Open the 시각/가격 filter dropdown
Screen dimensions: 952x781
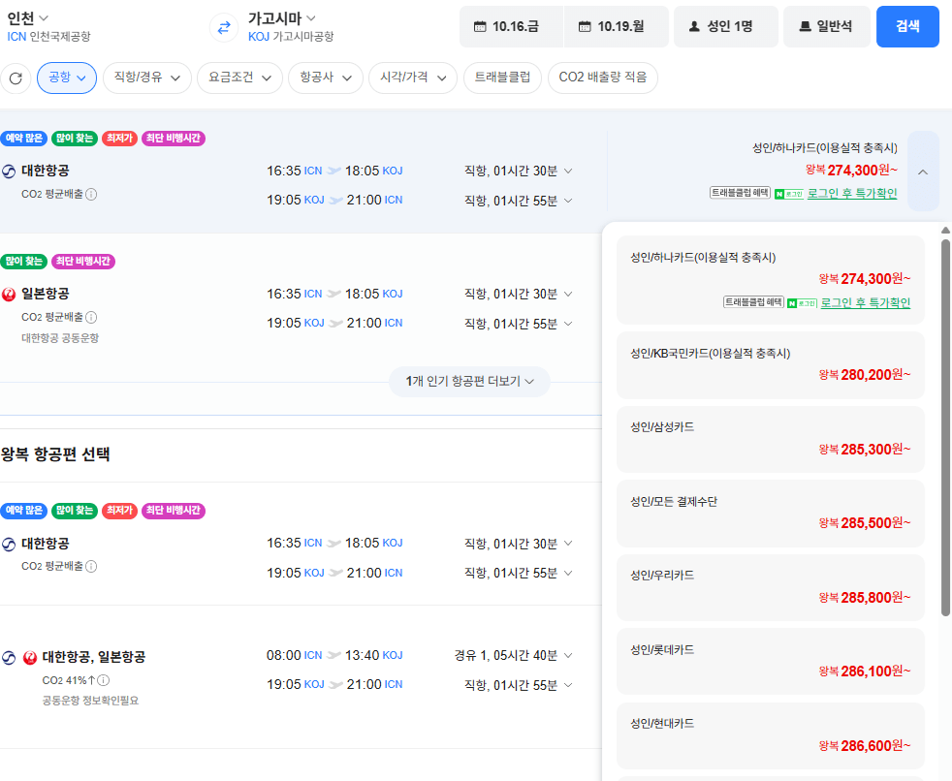413,78
